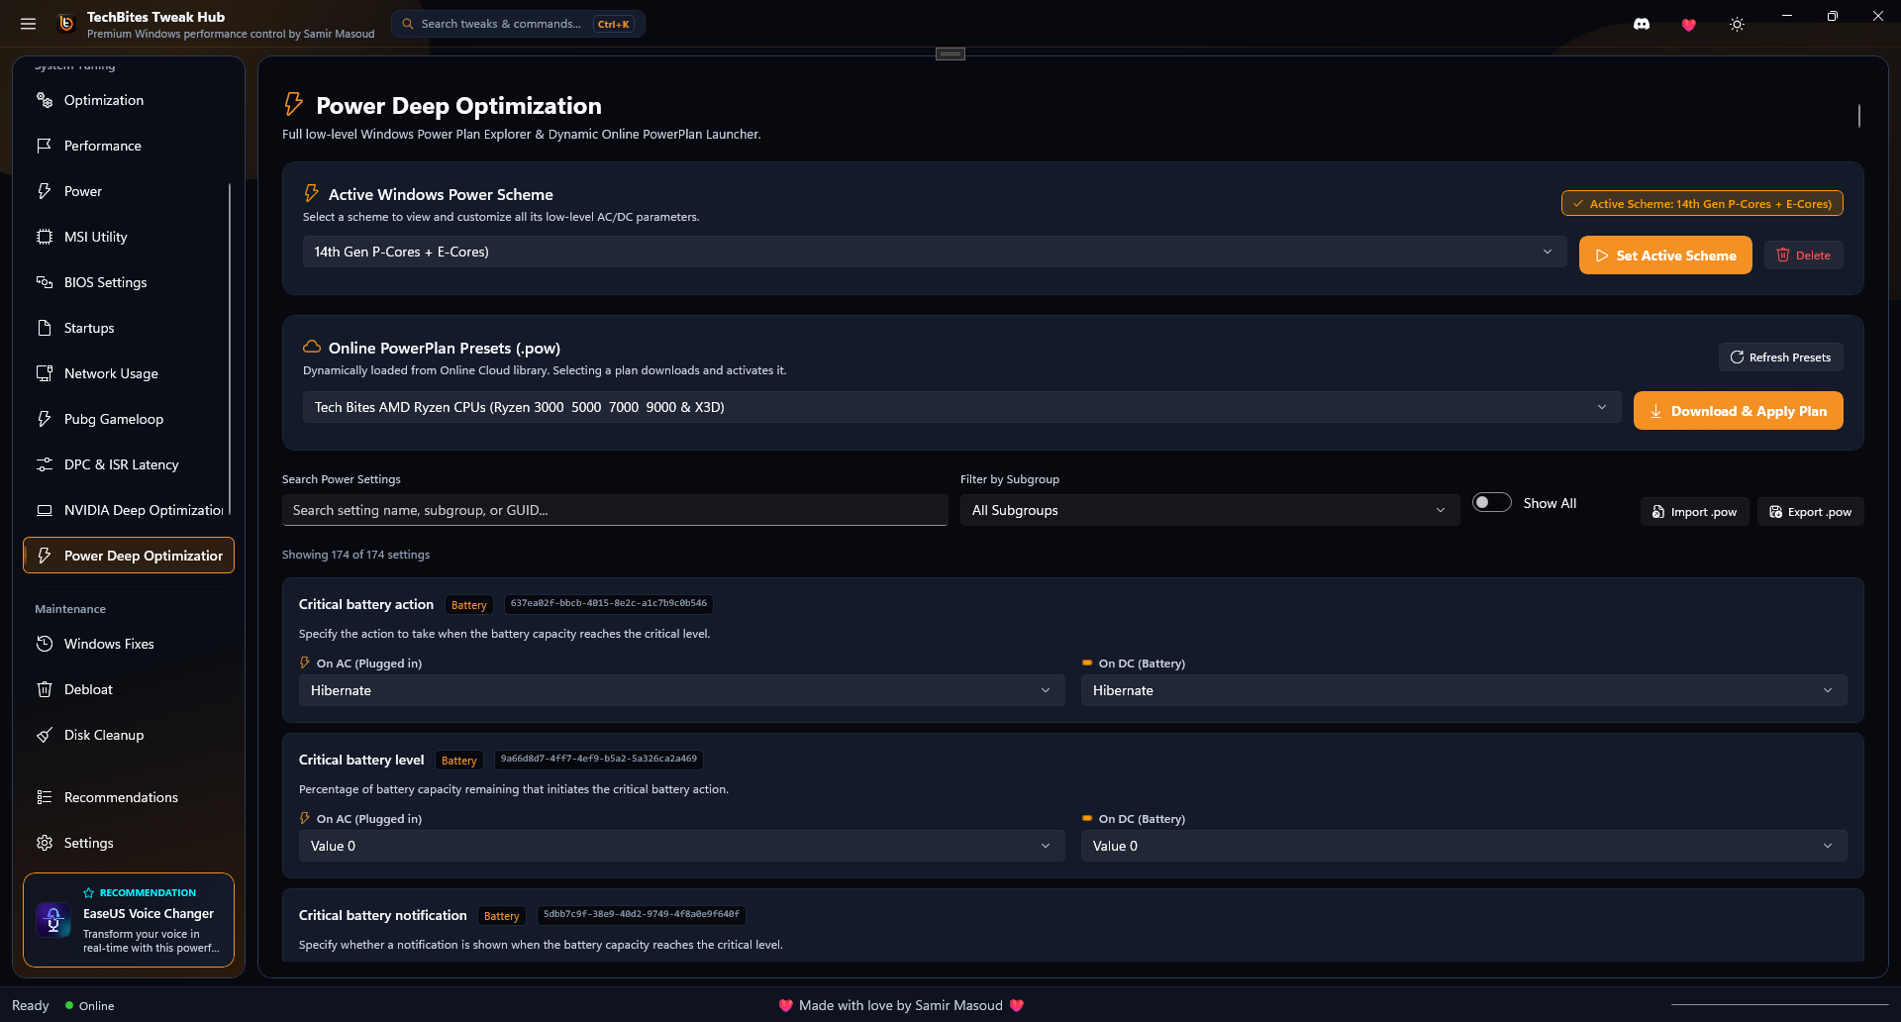Expand the online PowerPlan presets dropdown
The image size is (1901, 1022).
961,407
